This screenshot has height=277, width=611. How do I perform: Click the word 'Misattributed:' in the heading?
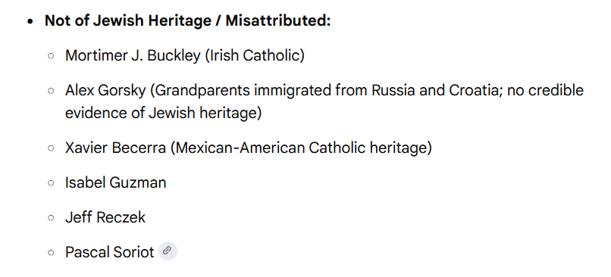278,20
